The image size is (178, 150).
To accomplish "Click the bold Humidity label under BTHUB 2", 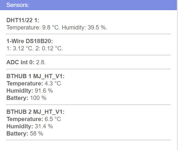I will click(x=20, y=126).
